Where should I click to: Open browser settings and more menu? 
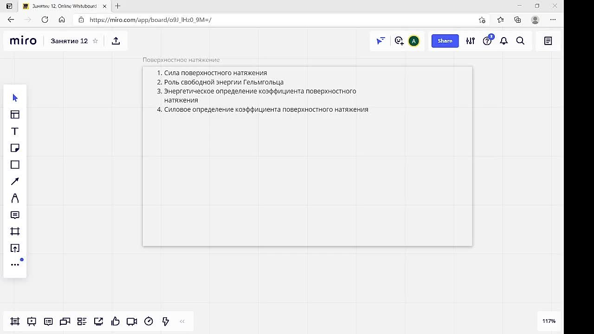pos(553,20)
